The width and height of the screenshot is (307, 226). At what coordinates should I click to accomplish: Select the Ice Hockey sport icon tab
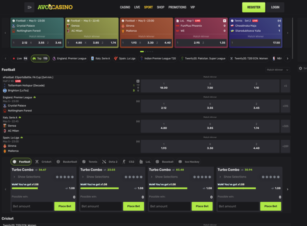[x=189, y=162]
